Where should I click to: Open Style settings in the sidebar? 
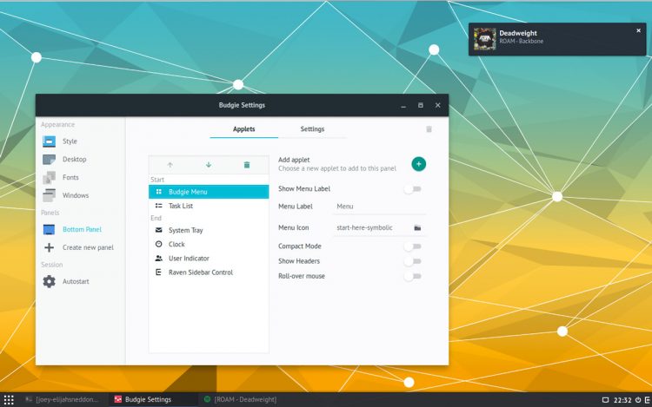pos(70,141)
